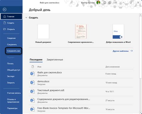The image size is (142, 114).
Task: Click the '9 мин назад' date cell
Action: pos(111,74)
